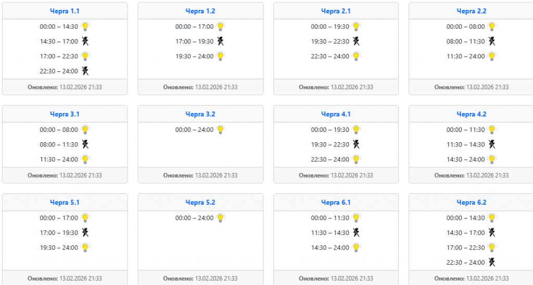This screenshot has width=533, height=285.
Task: Click the outage icon for 11:30 – 14:30 in Черга 6.1
Action: [357, 233]
